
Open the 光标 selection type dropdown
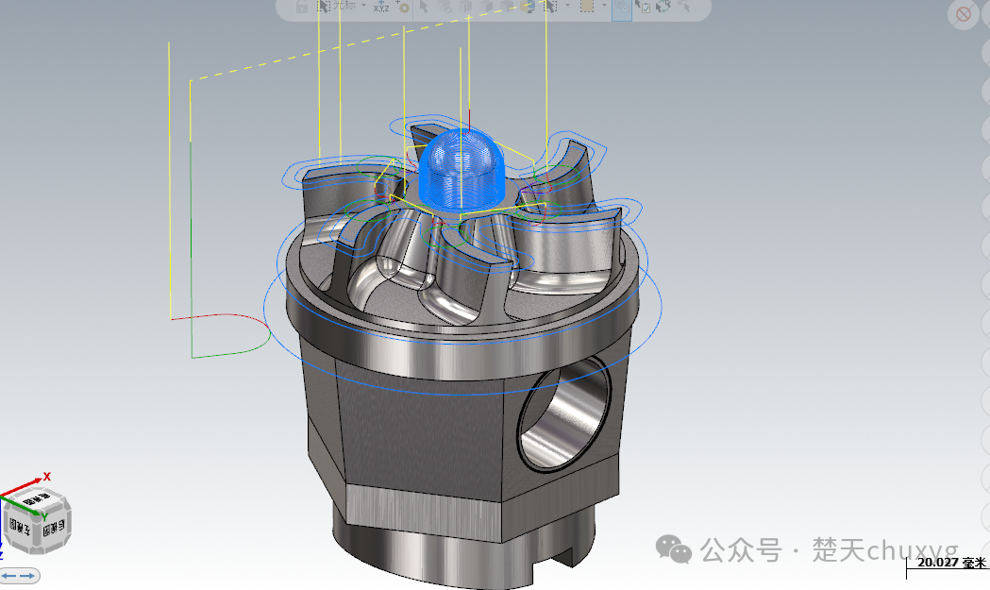tap(363, 6)
